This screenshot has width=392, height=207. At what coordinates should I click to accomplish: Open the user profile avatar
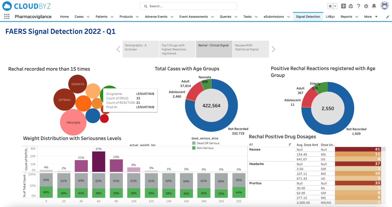coord(384,5)
